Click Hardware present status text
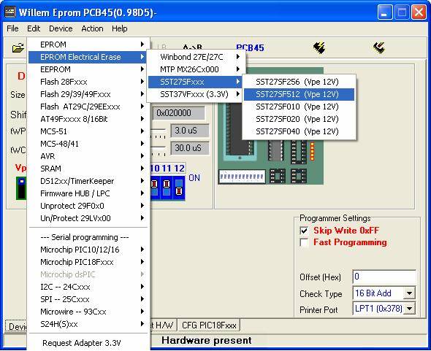This screenshot has width=431, height=351. [207, 340]
